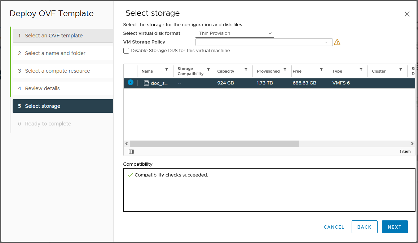Click the Compatibility checks succeeded message

tap(171, 175)
